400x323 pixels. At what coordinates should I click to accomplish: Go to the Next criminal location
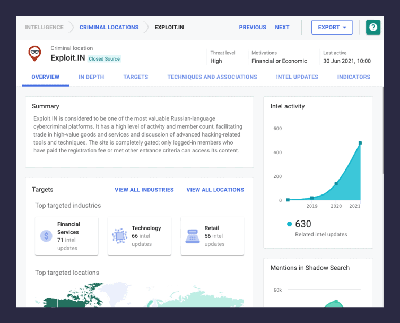pos(282,27)
